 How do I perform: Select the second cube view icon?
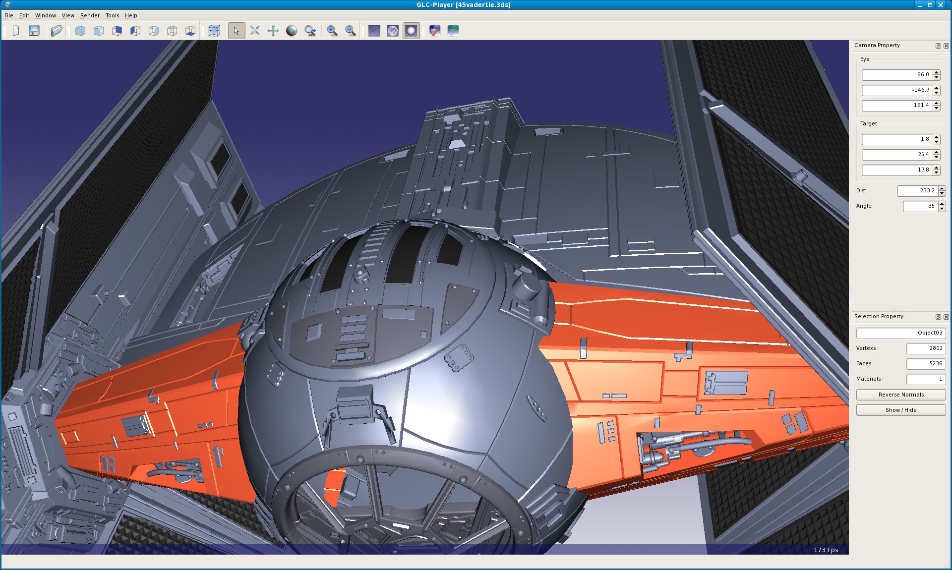99,31
